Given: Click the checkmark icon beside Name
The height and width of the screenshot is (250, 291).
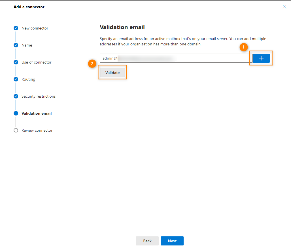Looking at the screenshot, I should tap(16, 45).
